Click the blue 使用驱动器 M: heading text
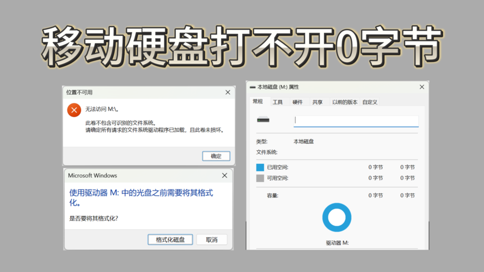Screen dimensions: 484x272 (141, 197)
